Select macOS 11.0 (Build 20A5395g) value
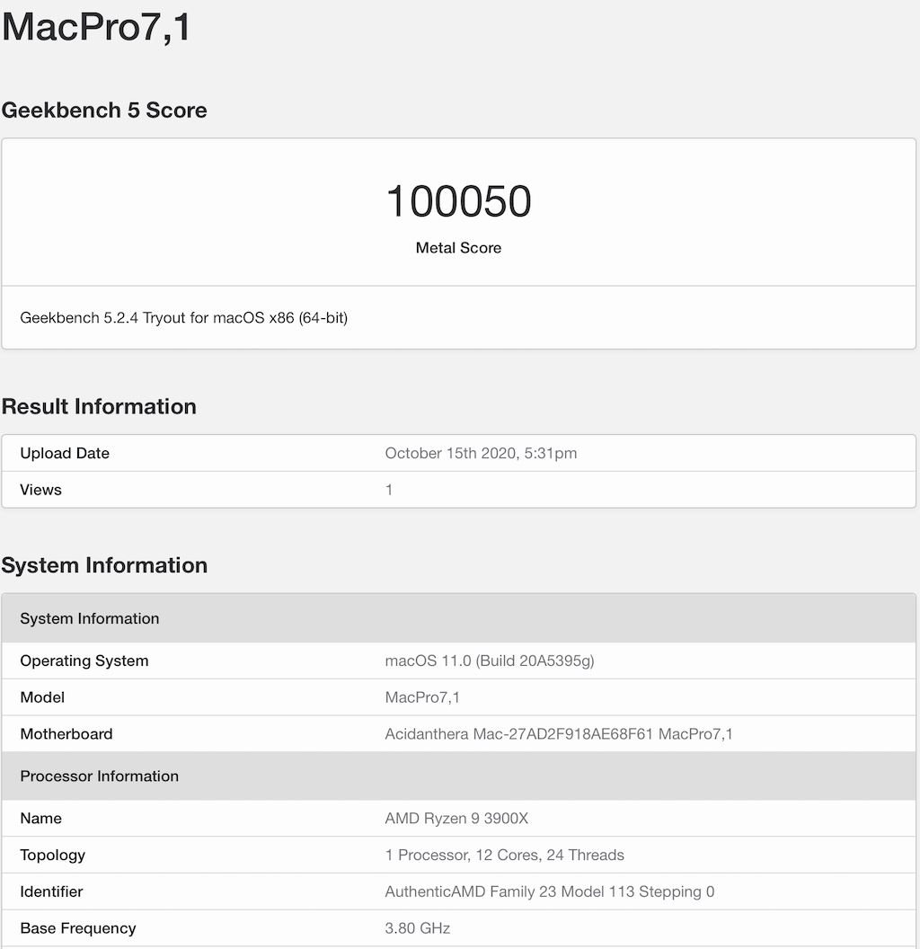920x949 pixels. point(490,661)
